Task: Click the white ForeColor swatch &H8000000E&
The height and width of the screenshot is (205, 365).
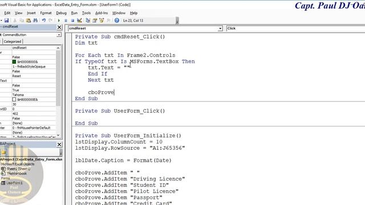Action: pyautogui.click(x=14, y=100)
